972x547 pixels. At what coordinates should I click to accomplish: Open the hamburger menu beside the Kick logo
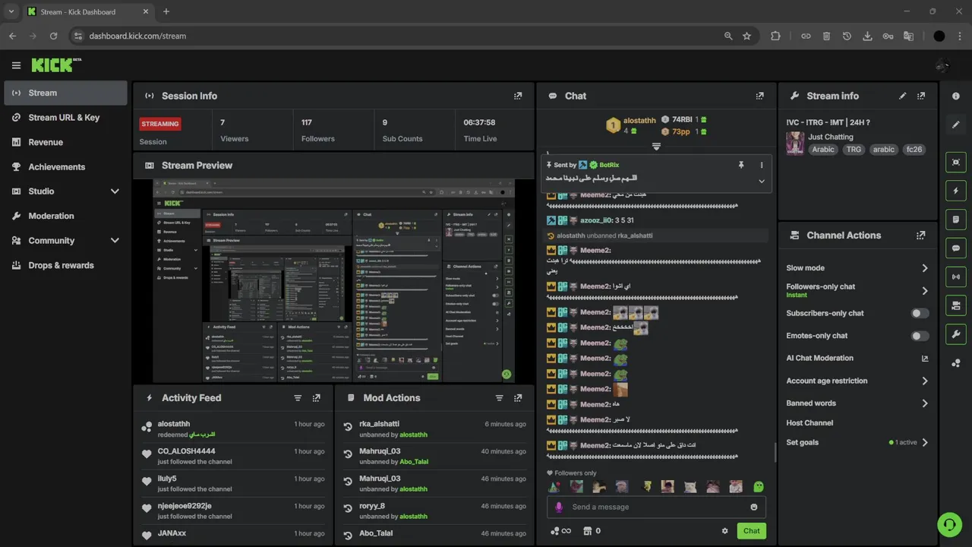[x=16, y=65]
